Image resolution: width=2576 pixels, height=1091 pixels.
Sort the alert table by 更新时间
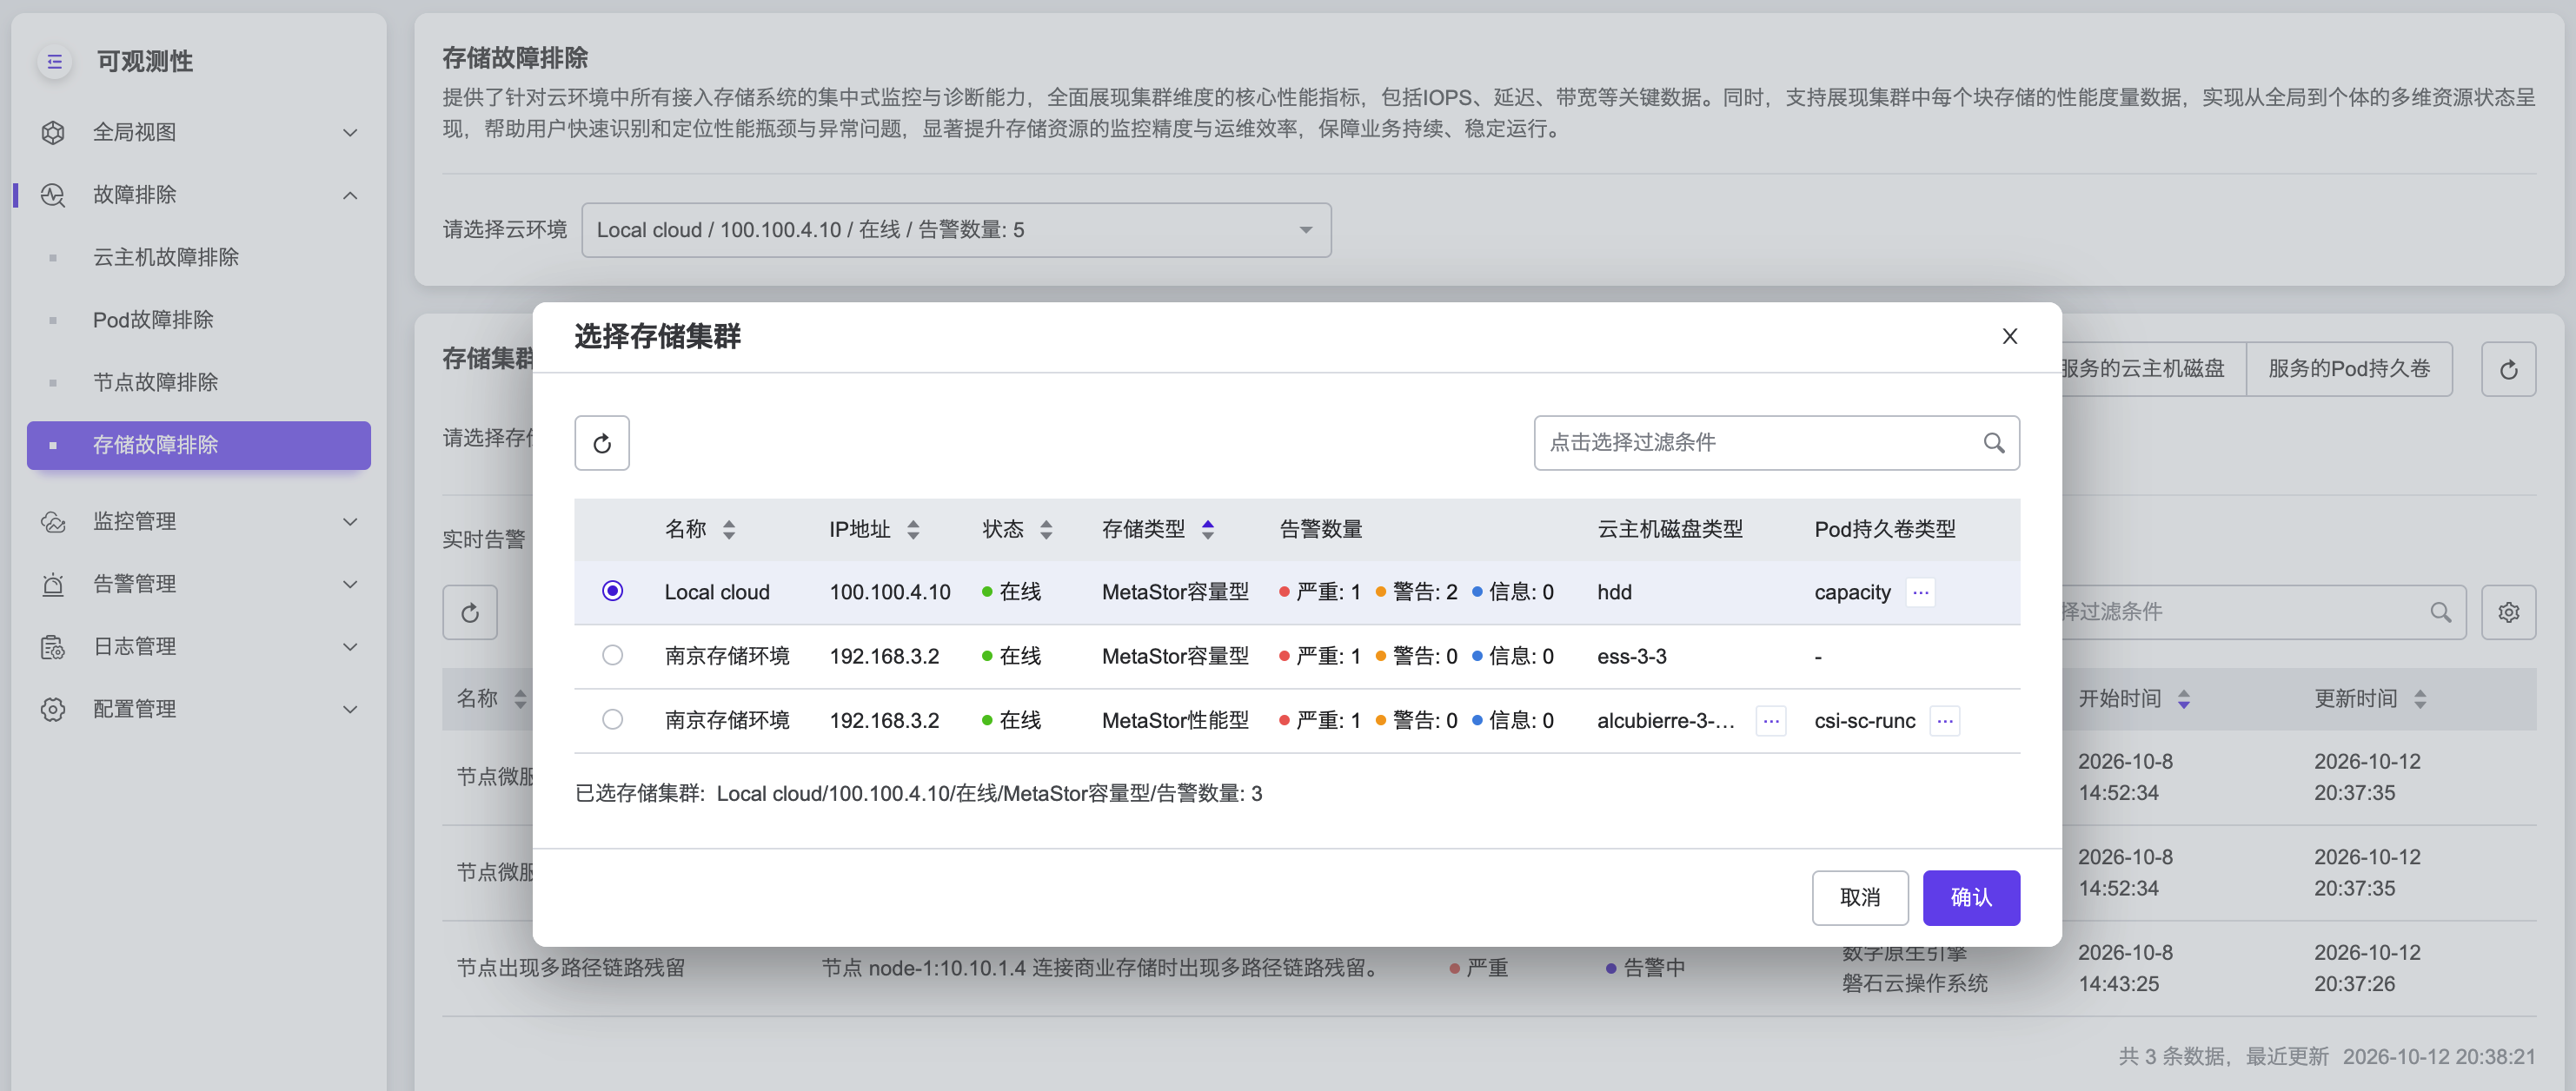2420,699
